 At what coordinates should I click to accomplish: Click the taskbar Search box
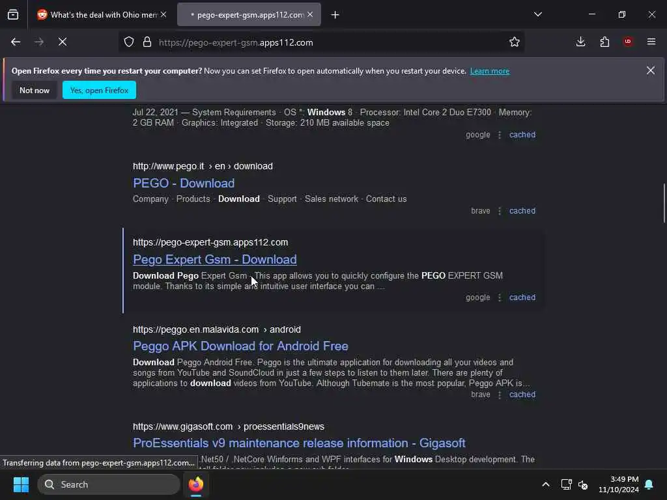click(x=109, y=484)
